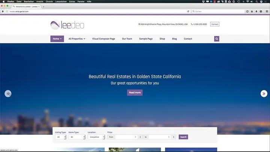Click the Firefox back button
This screenshot has width=270, height=152.
3,11
